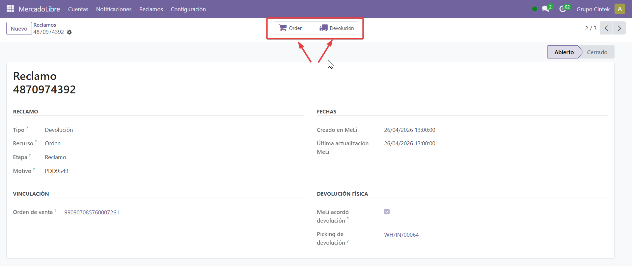Open picking WH/IN/00064 link

[401, 235]
